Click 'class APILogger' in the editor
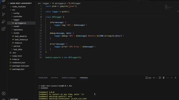 [x=54, y=17]
